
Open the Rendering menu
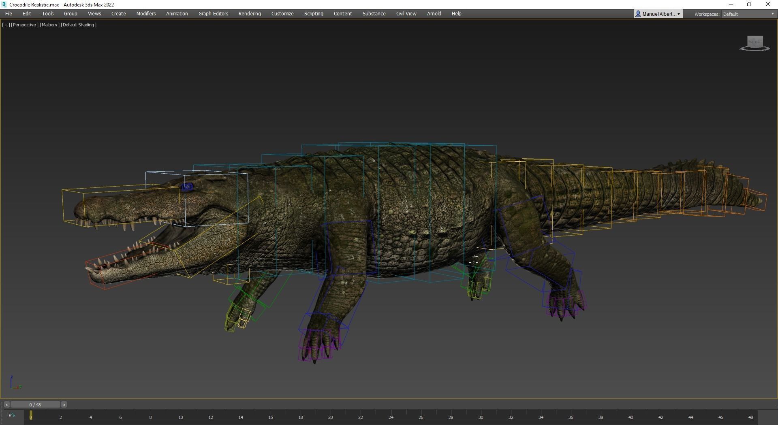click(250, 14)
